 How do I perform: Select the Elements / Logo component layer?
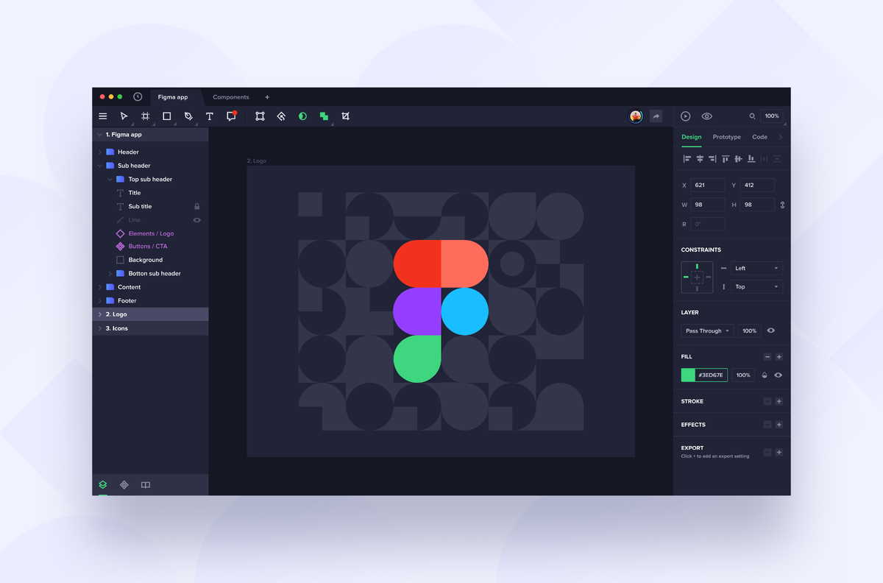151,233
